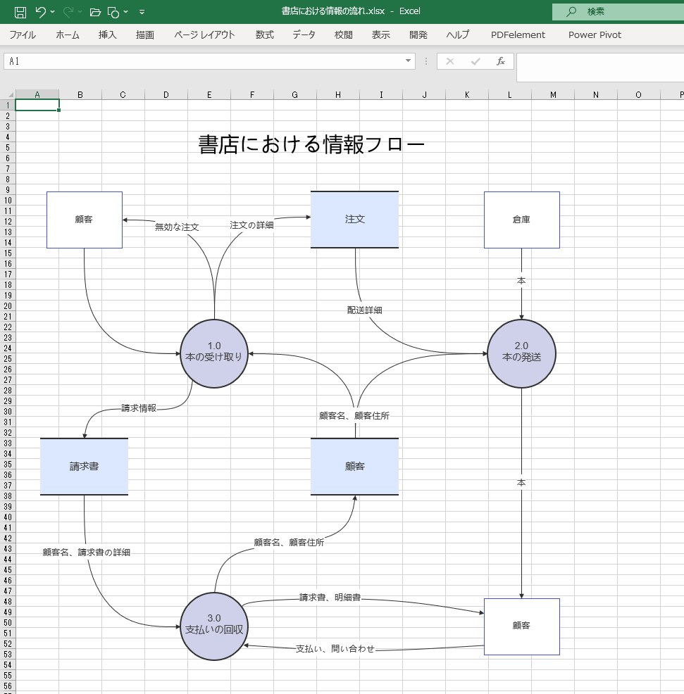Image resolution: width=684 pixels, height=694 pixels.
Task: Click the formula bar drag handle dots
Action: pyautogui.click(x=426, y=61)
